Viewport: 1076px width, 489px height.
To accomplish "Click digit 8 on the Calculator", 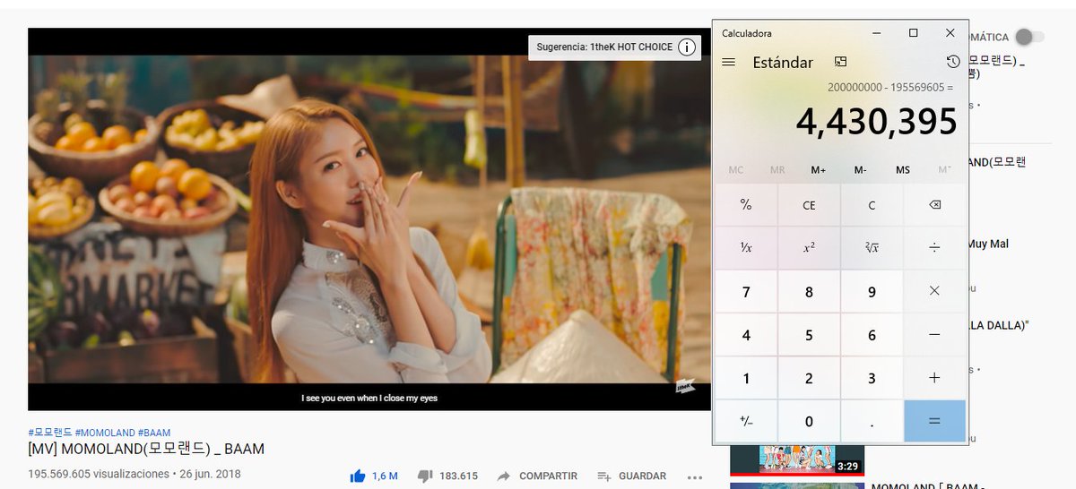I will pos(809,291).
